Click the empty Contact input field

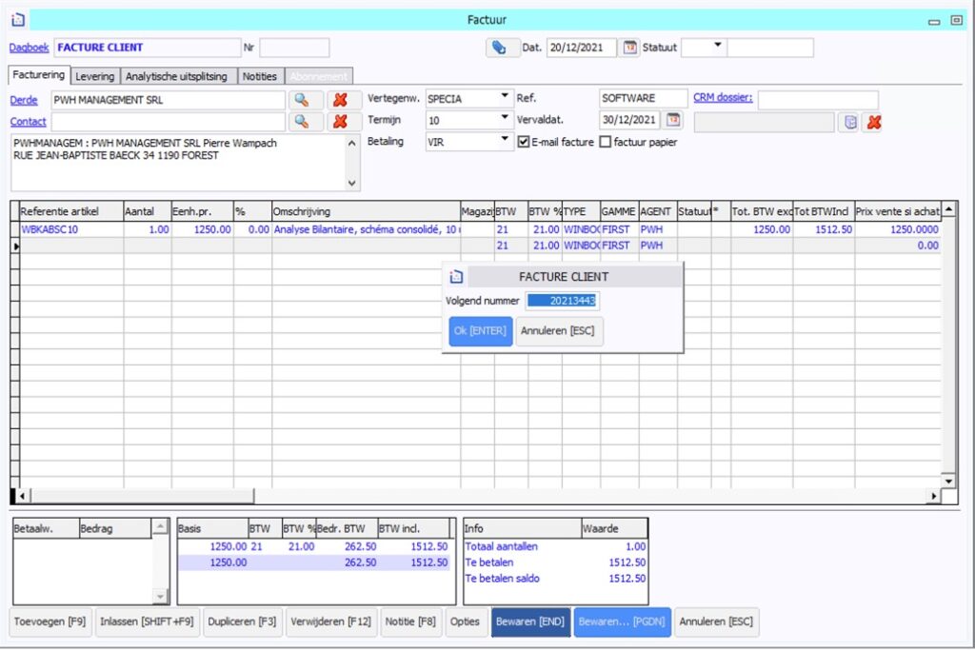click(x=168, y=122)
